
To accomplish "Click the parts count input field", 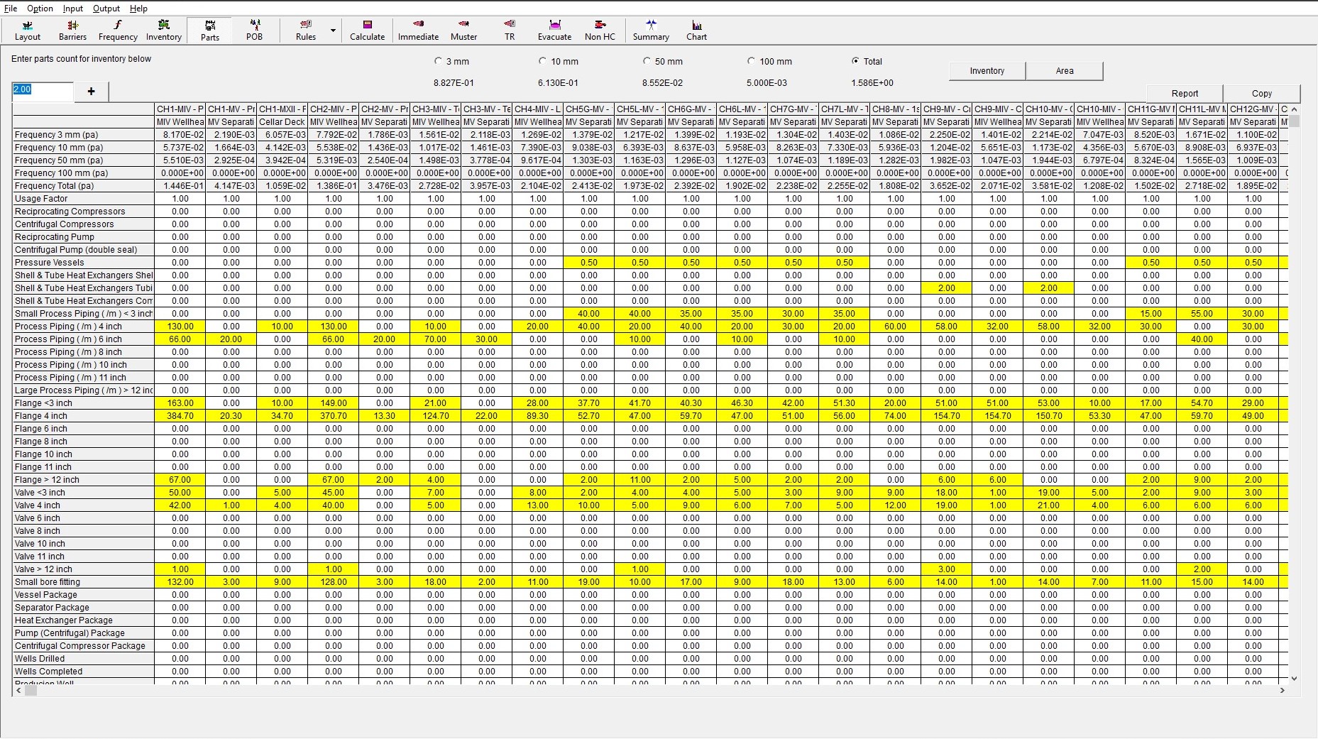I will (x=43, y=91).
